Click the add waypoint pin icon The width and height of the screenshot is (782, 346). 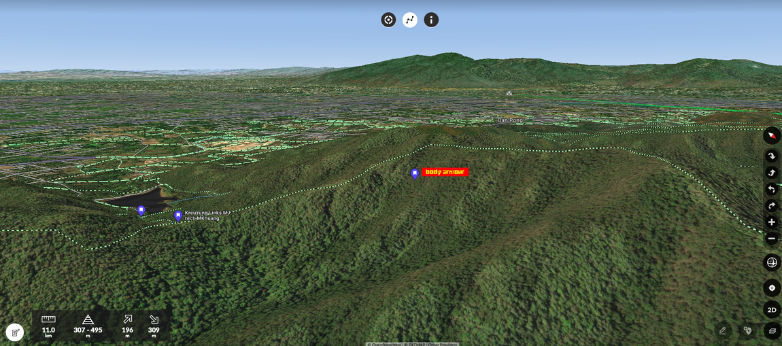click(x=747, y=331)
